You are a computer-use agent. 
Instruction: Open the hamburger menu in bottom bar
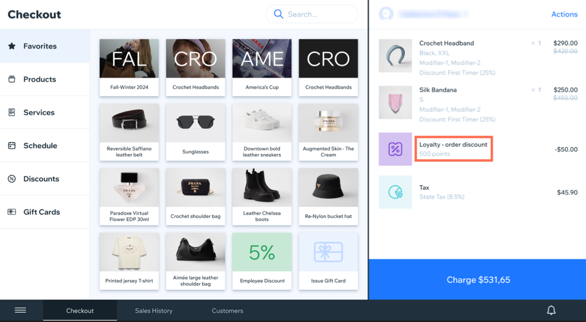[x=20, y=310]
